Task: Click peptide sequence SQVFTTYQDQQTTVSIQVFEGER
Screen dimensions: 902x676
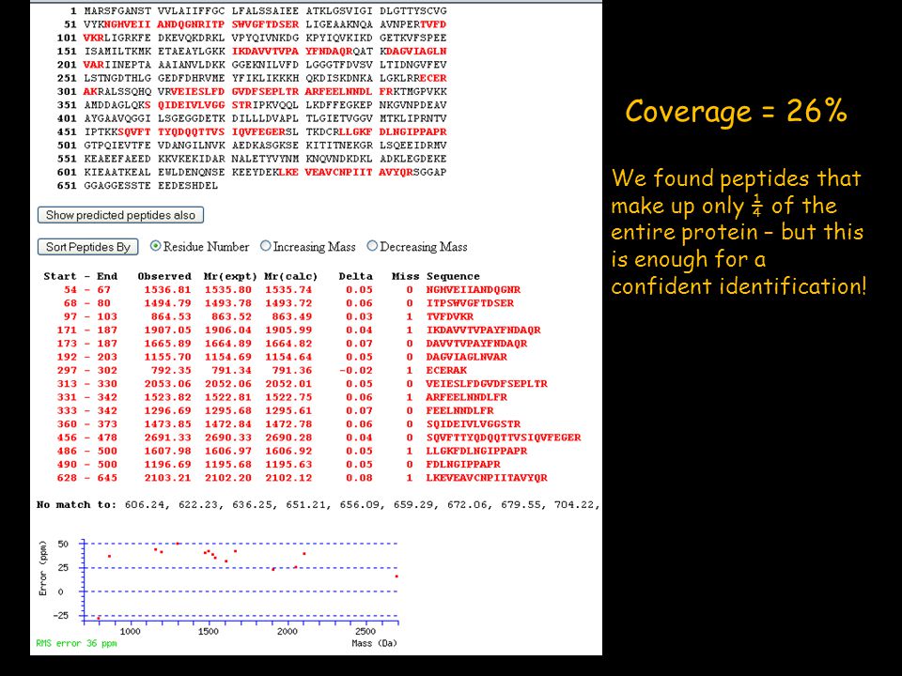Action: tap(504, 438)
